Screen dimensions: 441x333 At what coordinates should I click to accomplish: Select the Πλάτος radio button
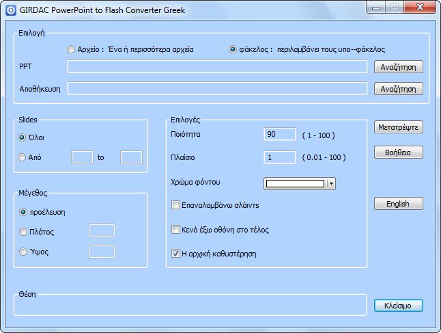point(23,232)
